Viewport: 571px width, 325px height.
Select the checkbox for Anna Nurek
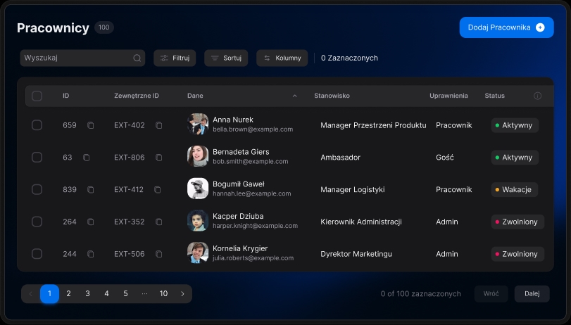tap(37, 125)
